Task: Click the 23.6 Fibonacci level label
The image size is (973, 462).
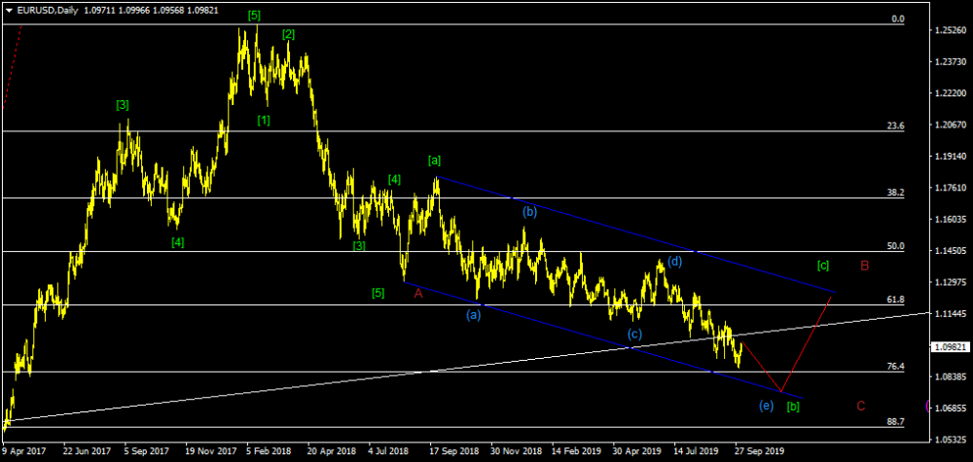Action: (897, 125)
